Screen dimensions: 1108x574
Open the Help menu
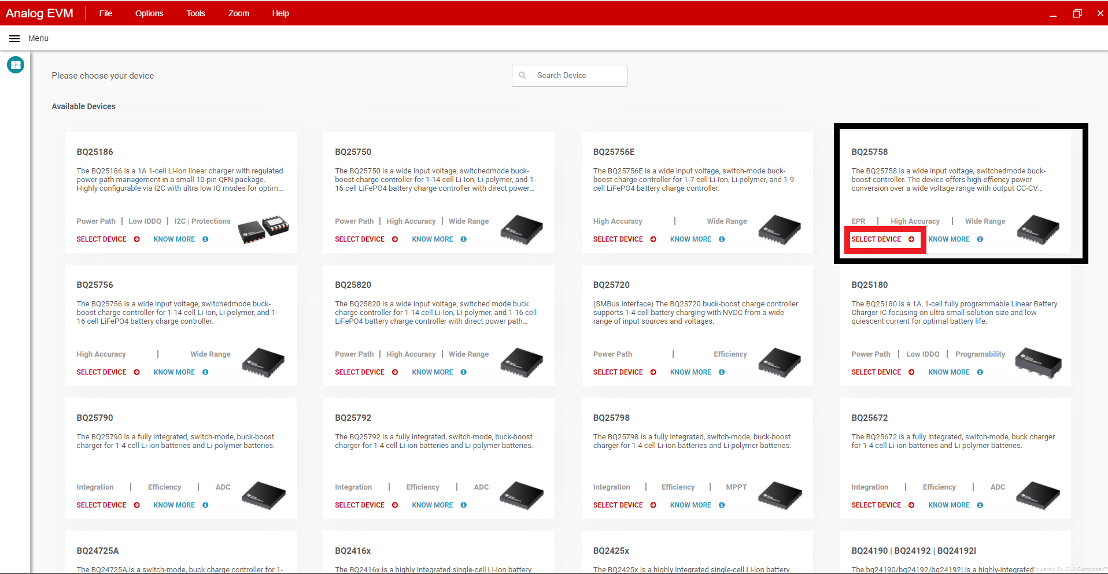point(280,13)
